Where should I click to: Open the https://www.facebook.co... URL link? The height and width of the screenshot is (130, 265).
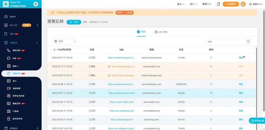121,84
